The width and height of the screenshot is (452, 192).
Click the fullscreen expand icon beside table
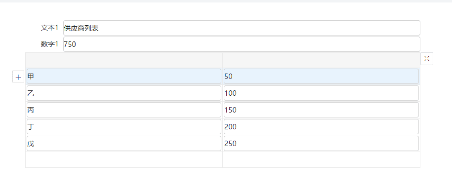427,59
